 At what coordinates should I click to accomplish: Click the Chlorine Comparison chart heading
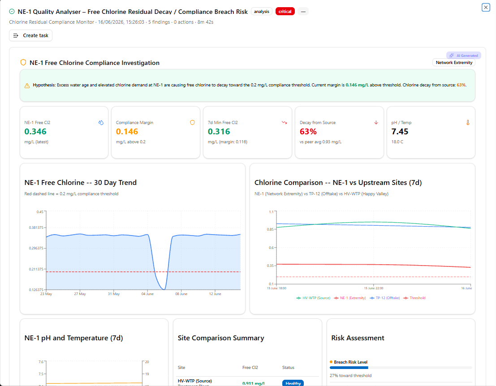click(x=338, y=182)
